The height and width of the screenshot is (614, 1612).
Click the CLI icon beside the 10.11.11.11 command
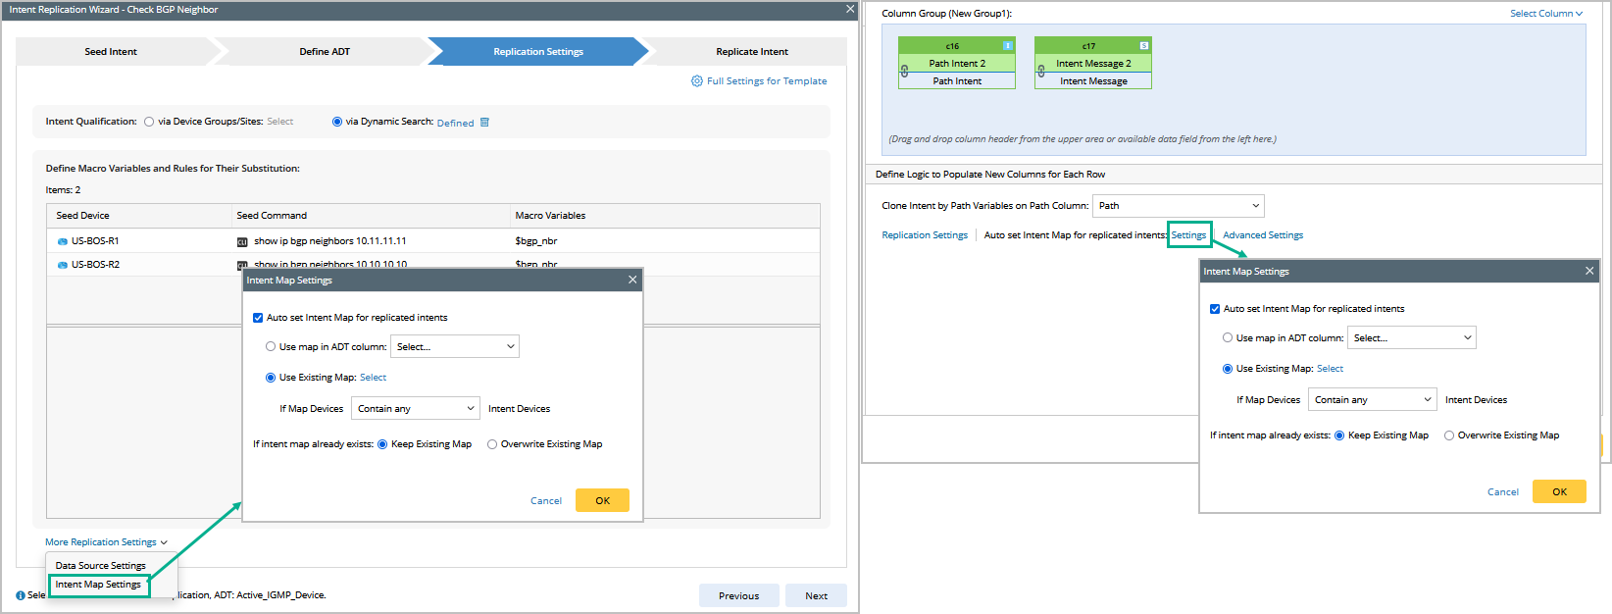[242, 241]
